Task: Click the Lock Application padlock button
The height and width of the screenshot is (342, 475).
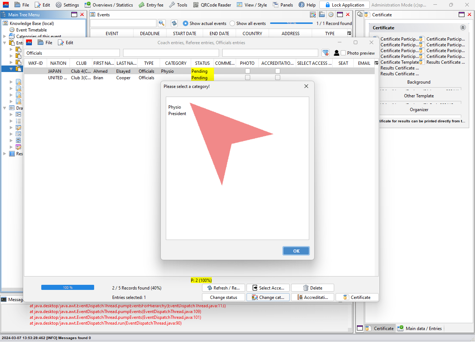Action: click(x=344, y=5)
